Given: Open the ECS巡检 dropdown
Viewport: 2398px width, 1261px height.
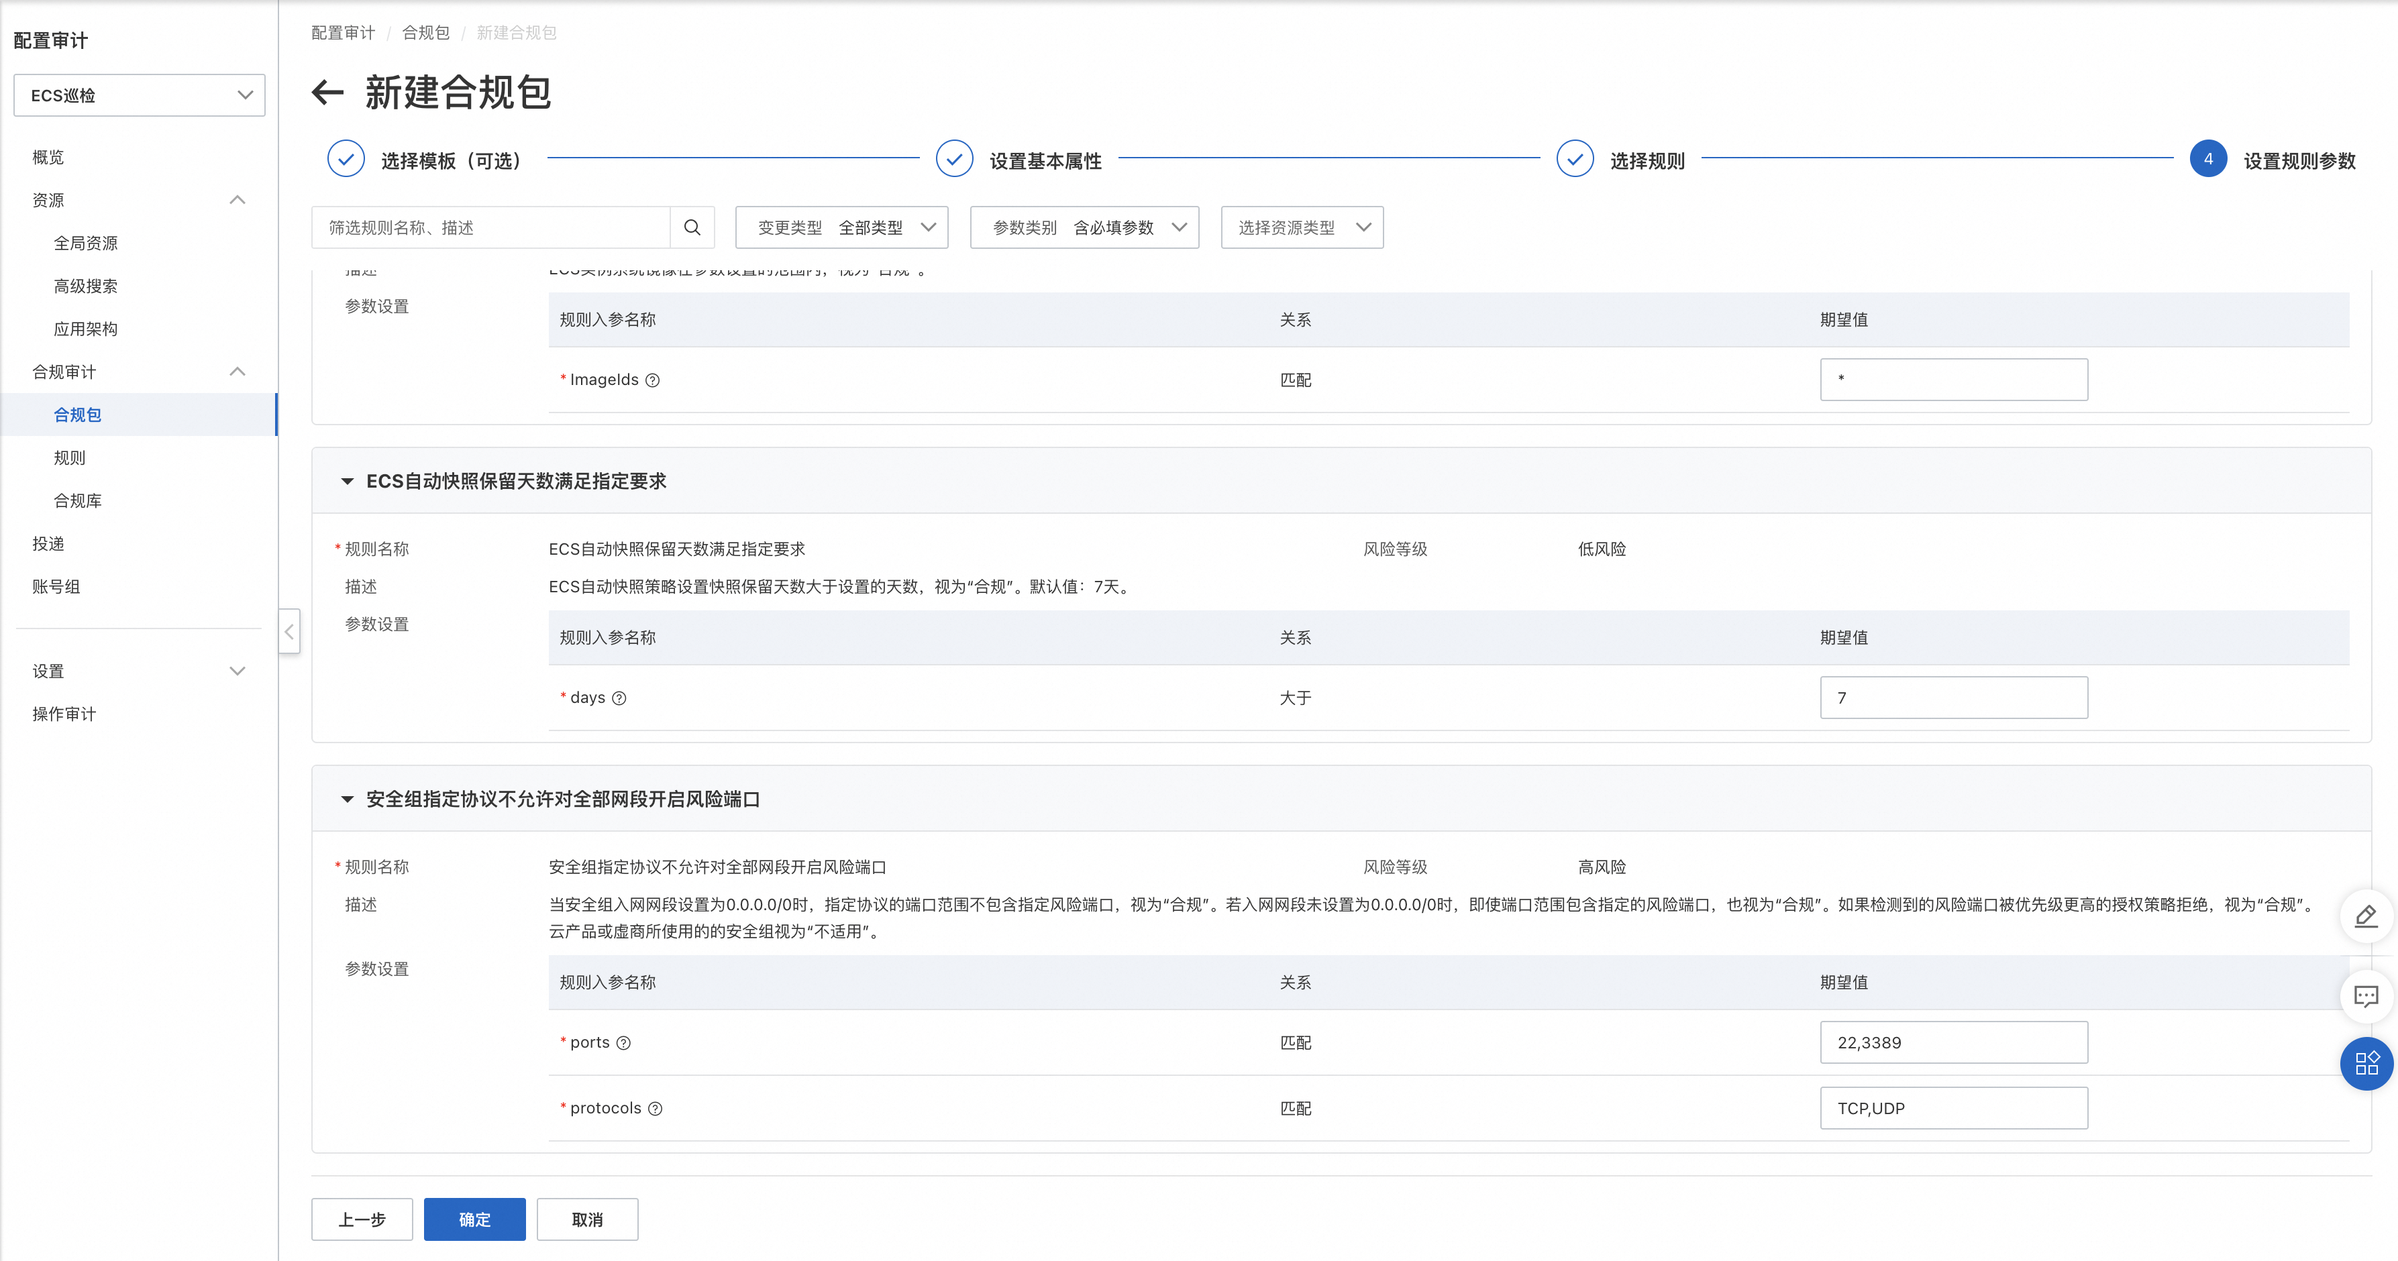Looking at the screenshot, I should [140, 95].
